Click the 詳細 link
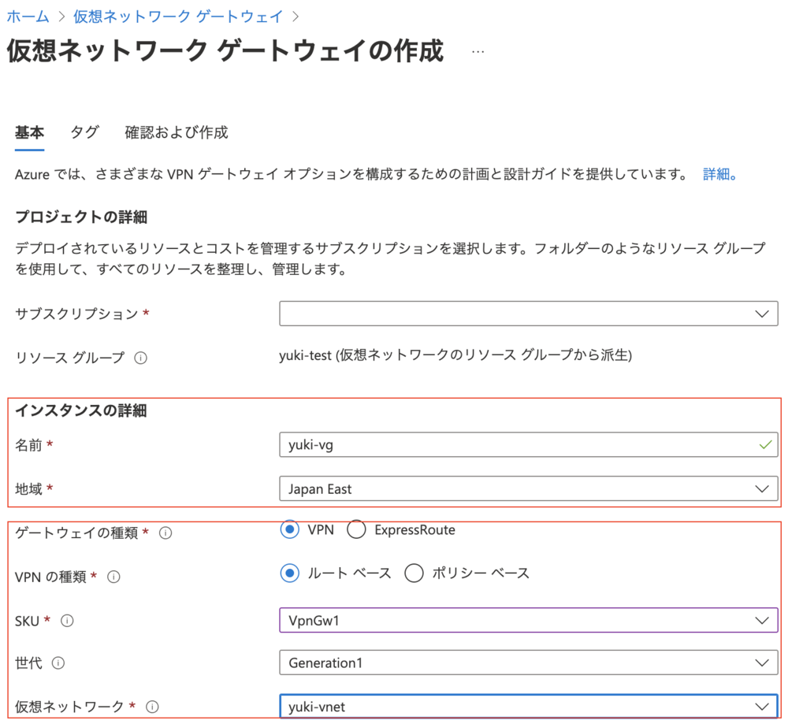The height and width of the screenshot is (720, 788). click(719, 175)
